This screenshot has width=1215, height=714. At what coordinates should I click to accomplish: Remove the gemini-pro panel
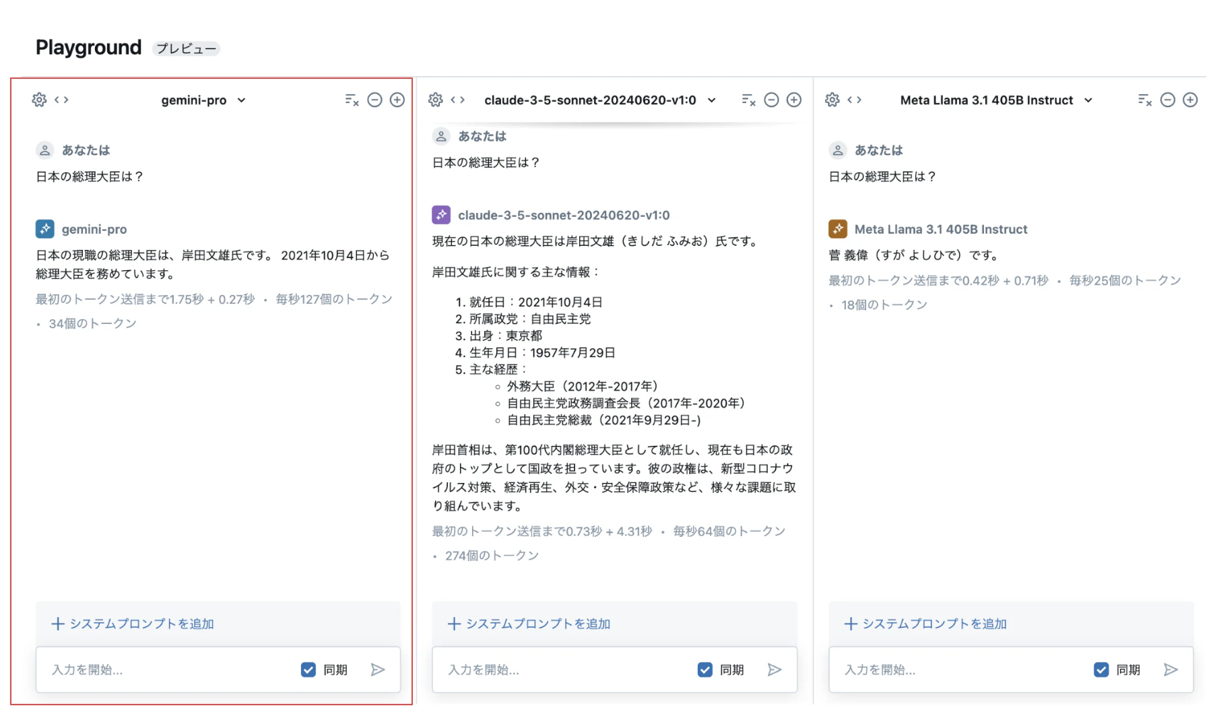tap(374, 100)
